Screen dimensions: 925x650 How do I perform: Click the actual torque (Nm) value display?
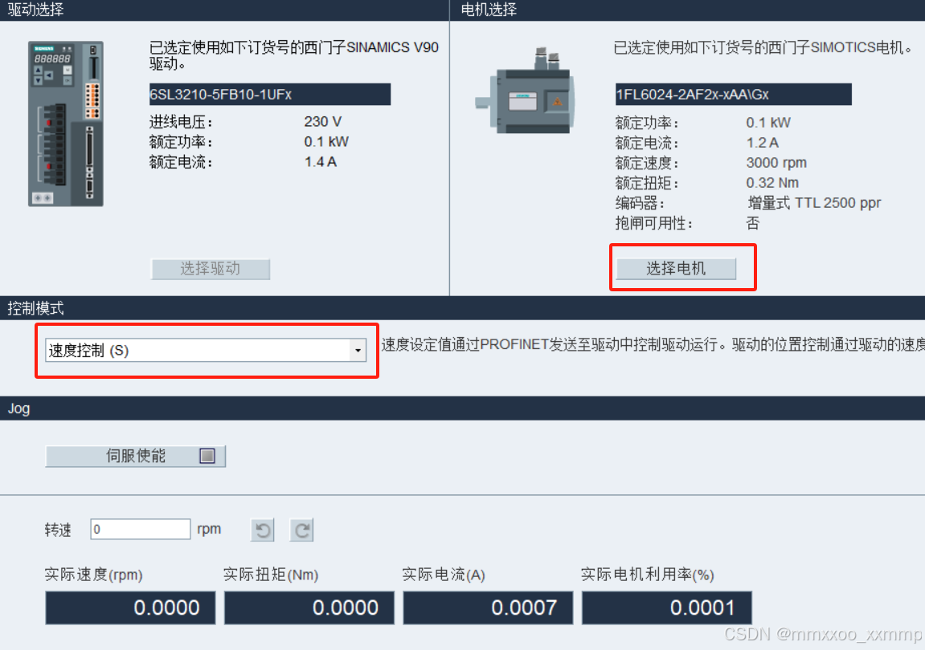309,607
